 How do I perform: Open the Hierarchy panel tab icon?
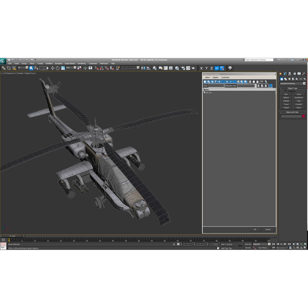click(290, 74)
